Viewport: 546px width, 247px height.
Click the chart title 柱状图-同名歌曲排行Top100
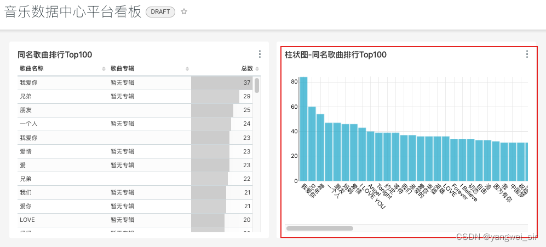click(336, 55)
